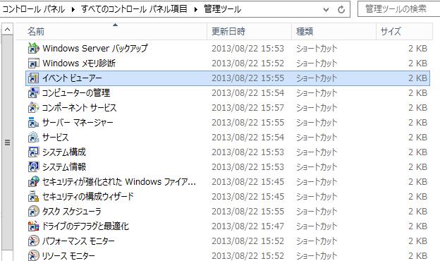Click ショートカット type in サービス row
440x261 pixels.
[x=317, y=138]
